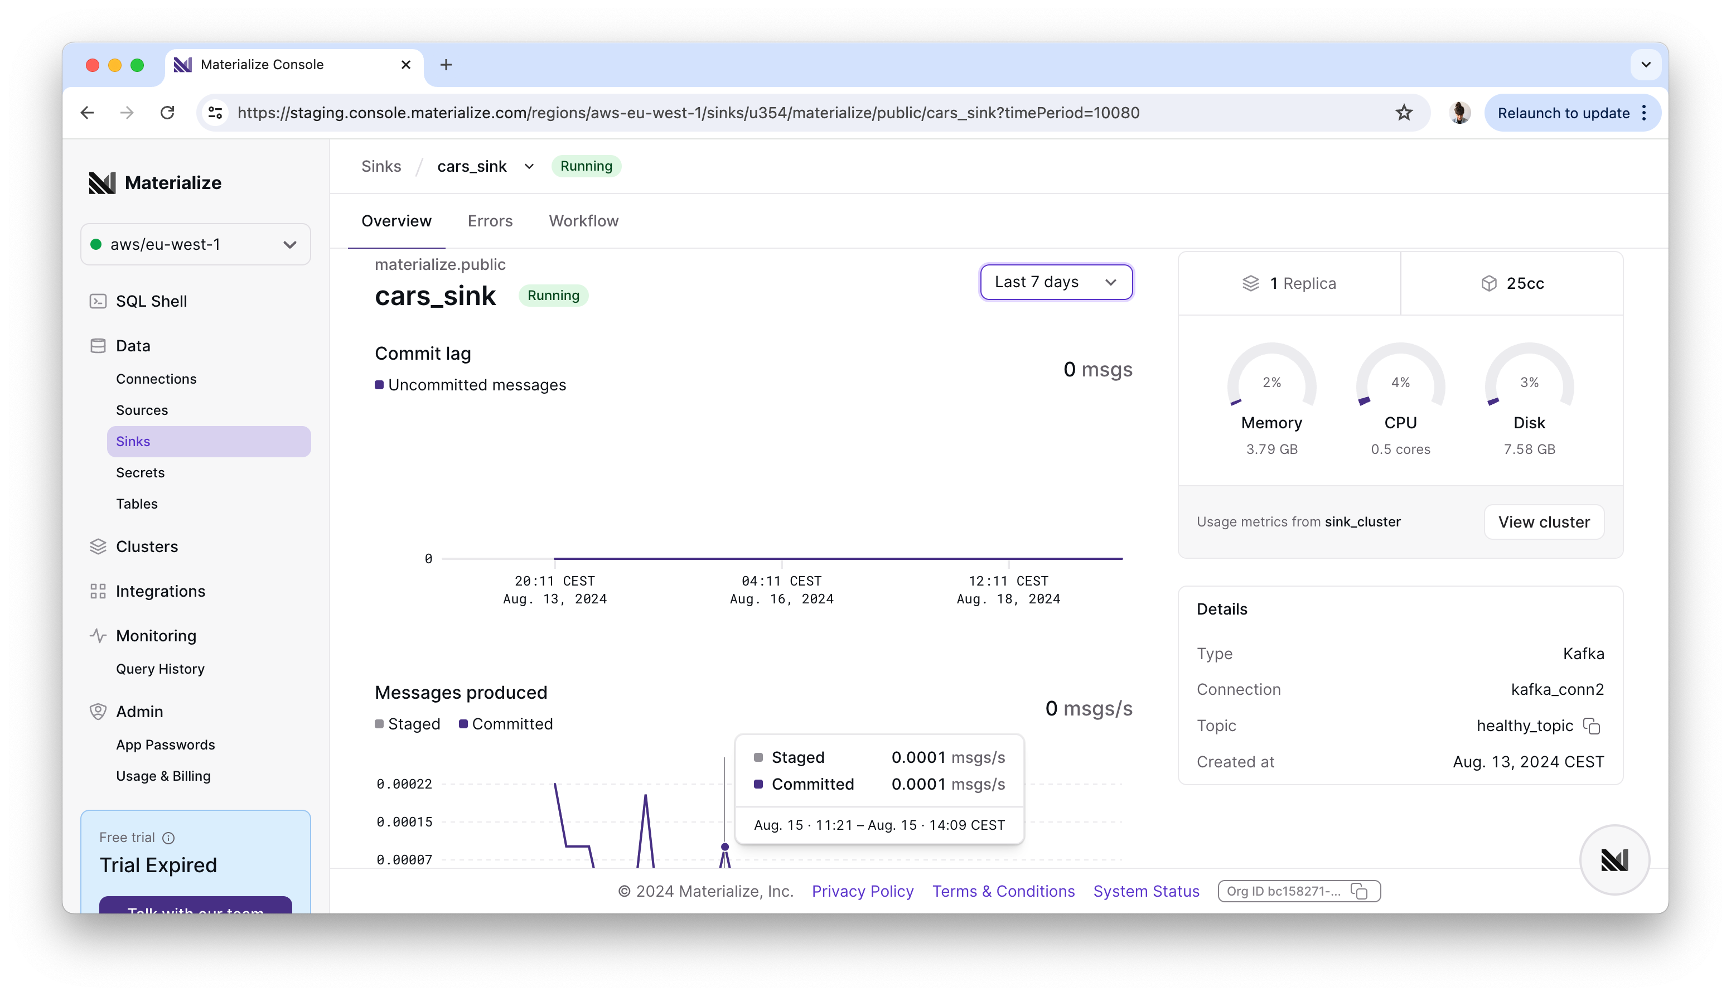Reload the page
The width and height of the screenshot is (1731, 996).
167,113
